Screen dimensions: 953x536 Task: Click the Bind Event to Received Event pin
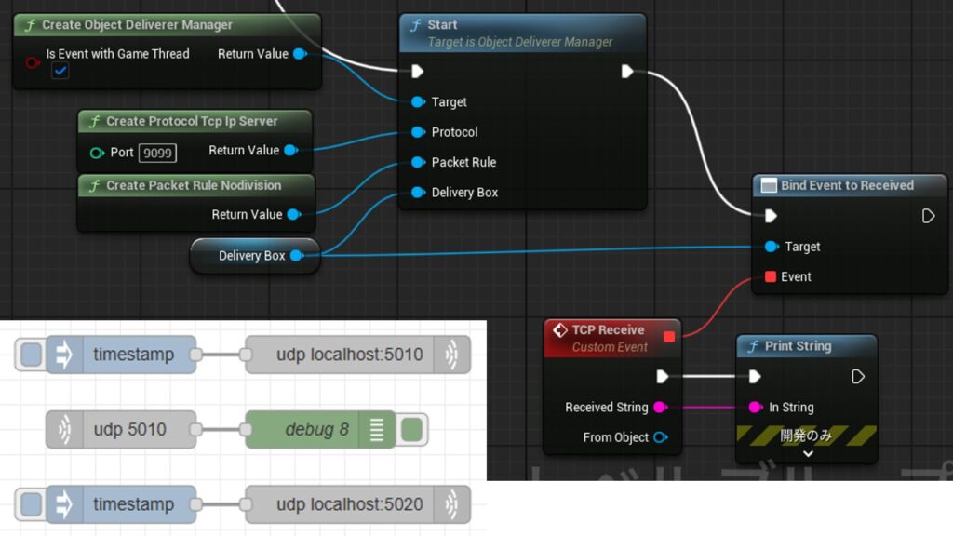[770, 276]
